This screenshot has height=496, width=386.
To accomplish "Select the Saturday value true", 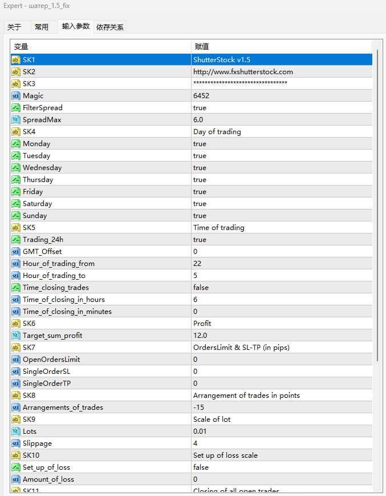I will pyautogui.click(x=200, y=204).
